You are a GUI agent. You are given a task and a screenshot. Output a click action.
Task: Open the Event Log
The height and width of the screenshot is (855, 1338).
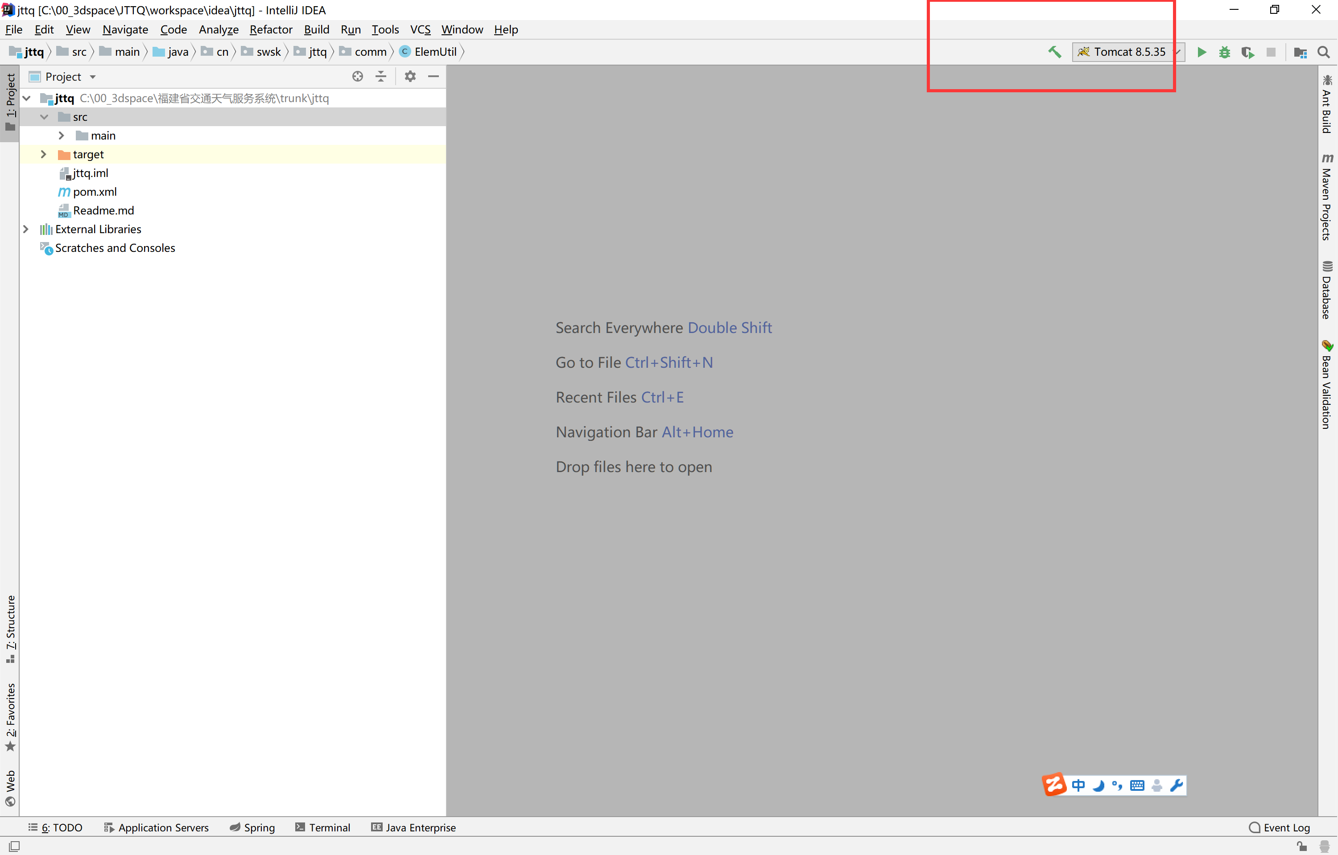coord(1279,827)
